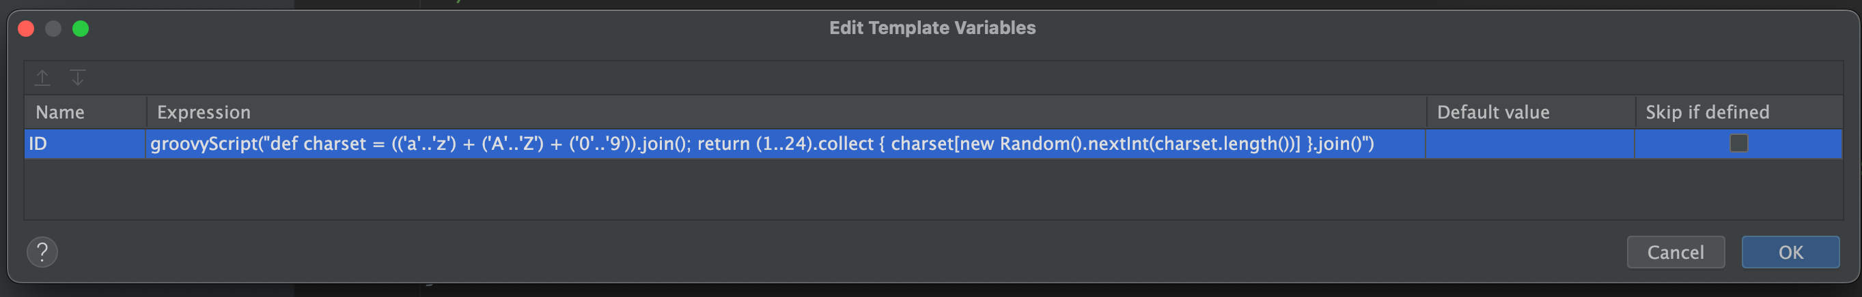Click the Edit Template Variables title bar
The width and height of the screenshot is (1862, 297).
click(932, 27)
